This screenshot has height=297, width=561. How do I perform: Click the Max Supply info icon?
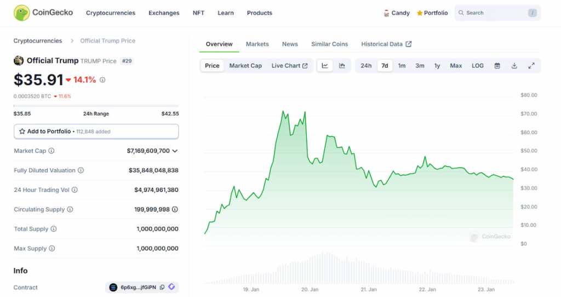52,248
